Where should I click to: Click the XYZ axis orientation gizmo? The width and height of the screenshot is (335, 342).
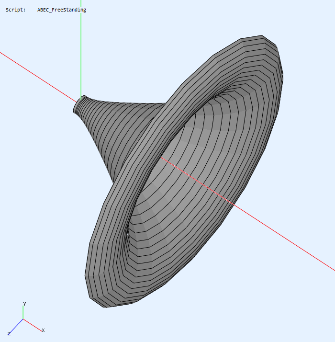26,319
